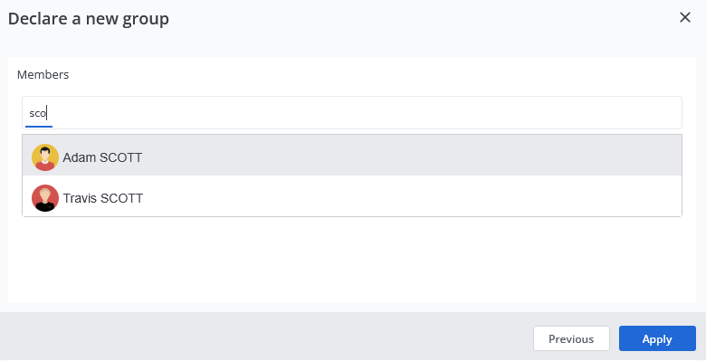
Task: Click the name text "Adam SCOTT"
Action: pyautogui.click(x=102, y=157)
